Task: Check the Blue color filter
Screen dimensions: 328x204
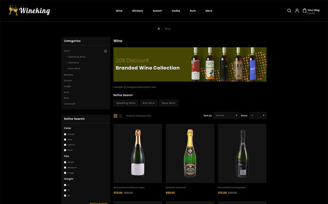Action: point(65,150)
